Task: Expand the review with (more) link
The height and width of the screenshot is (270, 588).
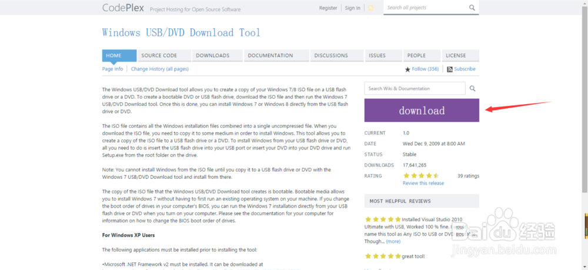Action: [x=393, y=242]
